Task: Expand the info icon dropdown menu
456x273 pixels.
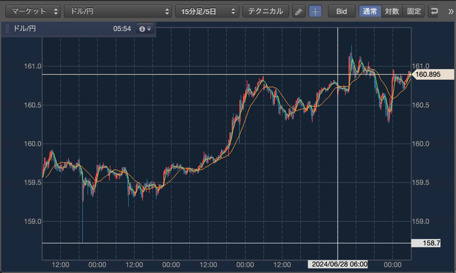Action: [145, 29]
